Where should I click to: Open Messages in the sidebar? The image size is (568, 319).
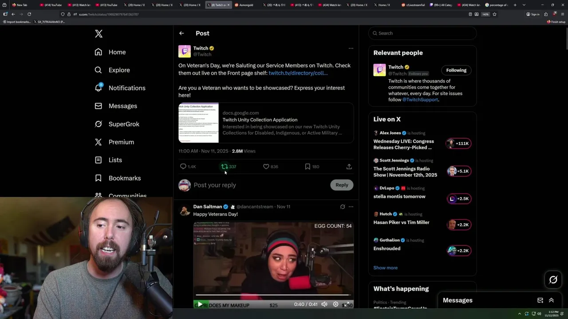(116, 106)
